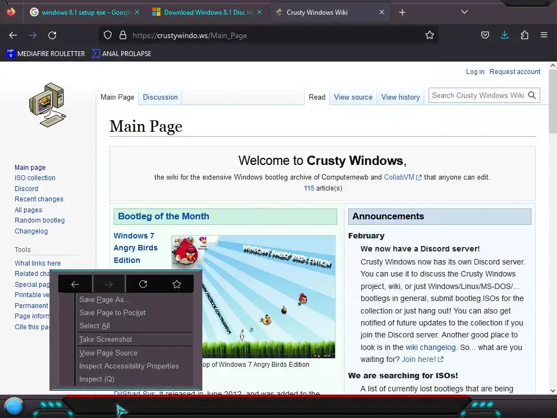Open the Main page sidebar link
The height and width of the screenshot is (418, 557).
click(30, 168)
